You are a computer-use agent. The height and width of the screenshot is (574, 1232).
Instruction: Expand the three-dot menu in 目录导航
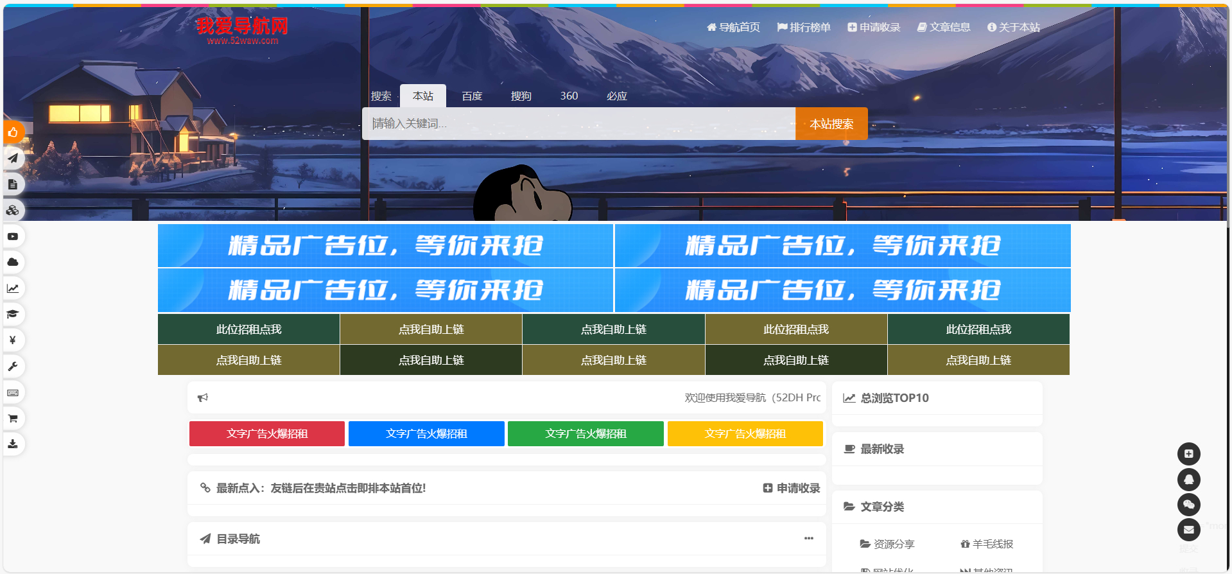[808, 539]
